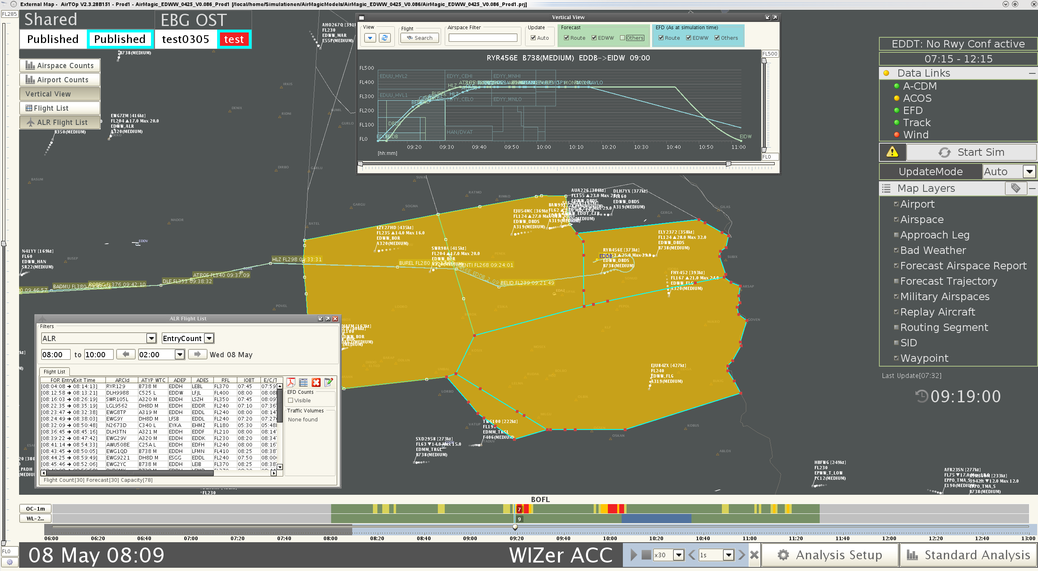The image size is (1038, 571).
Task: Open the edit notepad icon in ALR Flight List
Action: [x=328, y=382]
